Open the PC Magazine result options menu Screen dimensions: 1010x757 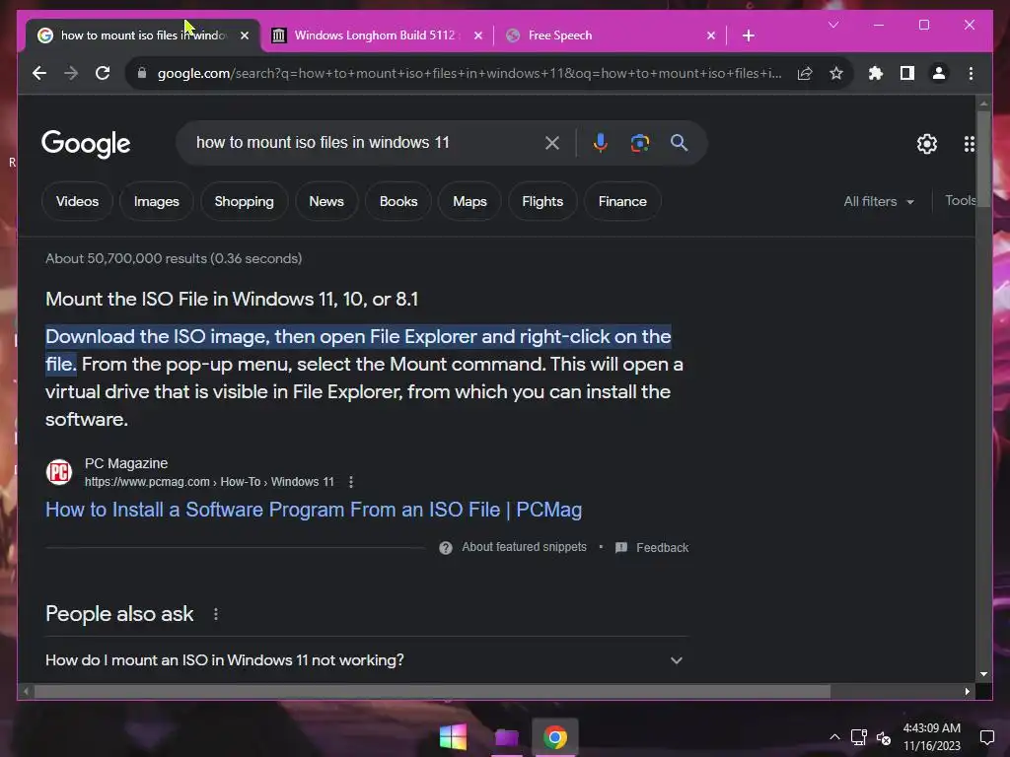tap(351, 481)
